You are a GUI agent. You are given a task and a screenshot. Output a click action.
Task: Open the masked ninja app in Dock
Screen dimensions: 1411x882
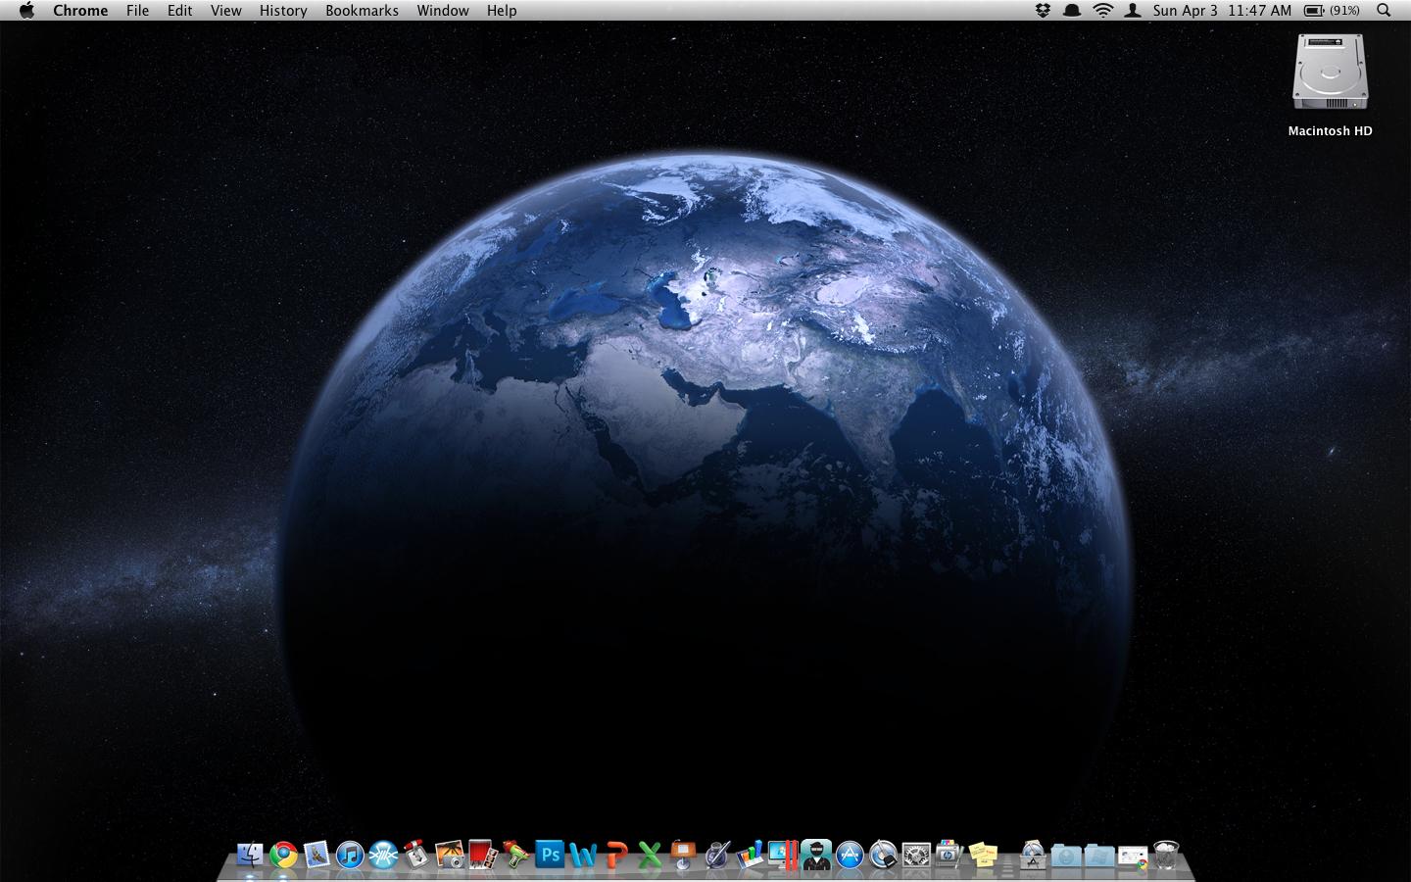tap(816, 855)
